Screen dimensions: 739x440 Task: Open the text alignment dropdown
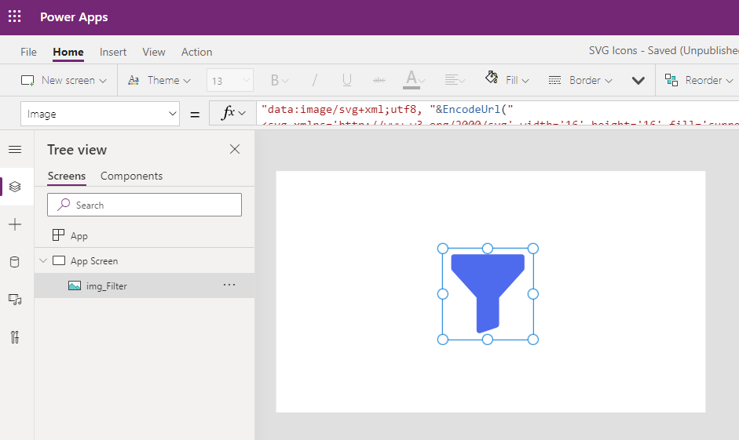pyautogui.click(x=455, y=81)
